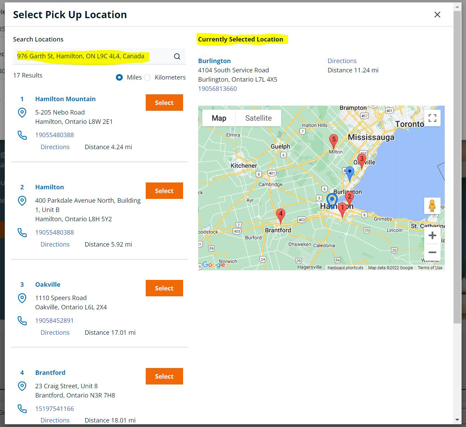Viewport: 466px width, 427px height.
Task: Get directions to Hamilton Mountain
Action: click(x=55, y=147)
